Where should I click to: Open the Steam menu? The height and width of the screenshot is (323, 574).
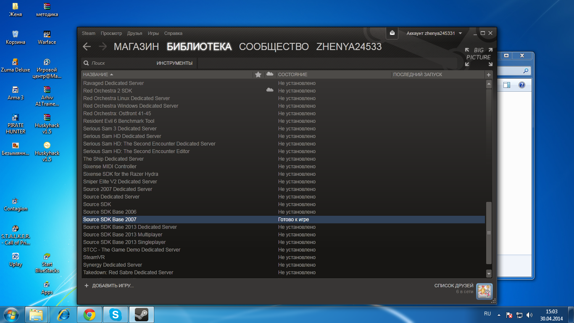tap(89, 33)
